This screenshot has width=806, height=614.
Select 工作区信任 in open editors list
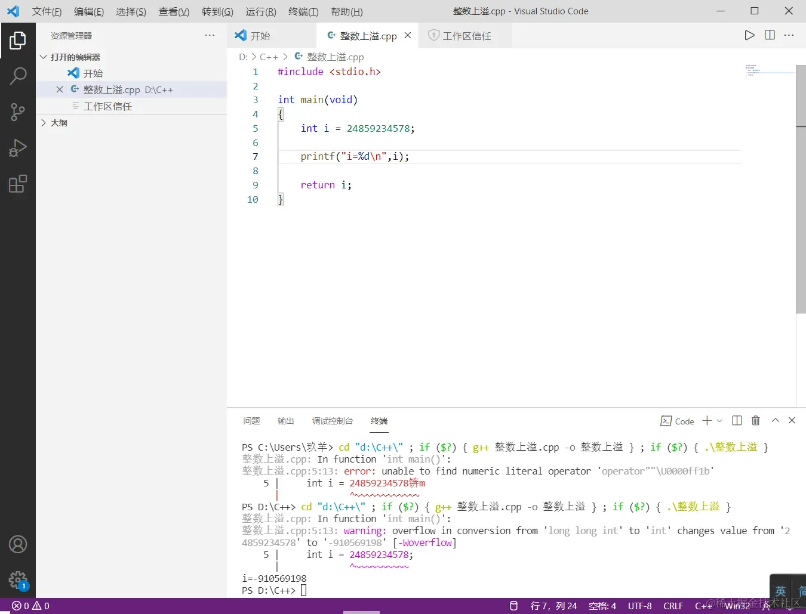point(131,106)
